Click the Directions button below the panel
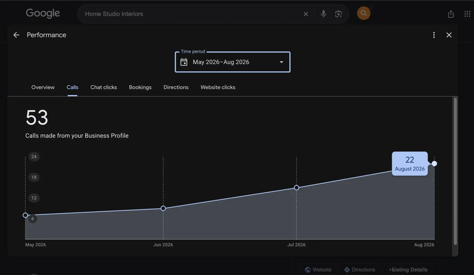Image resolution: width=474 pixels, height=275 pixels. 359,270
